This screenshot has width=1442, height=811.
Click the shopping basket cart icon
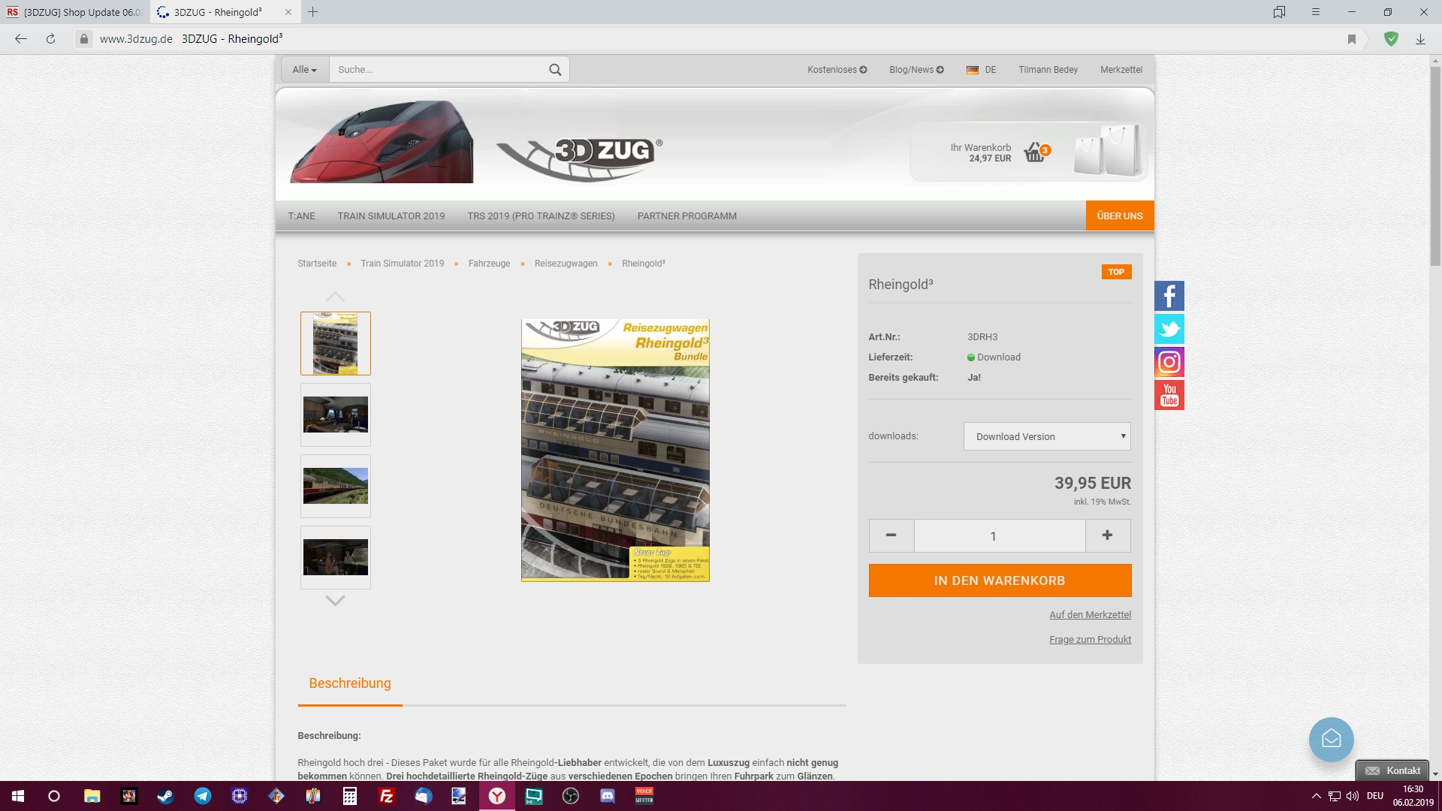(x=1035, y=153)
